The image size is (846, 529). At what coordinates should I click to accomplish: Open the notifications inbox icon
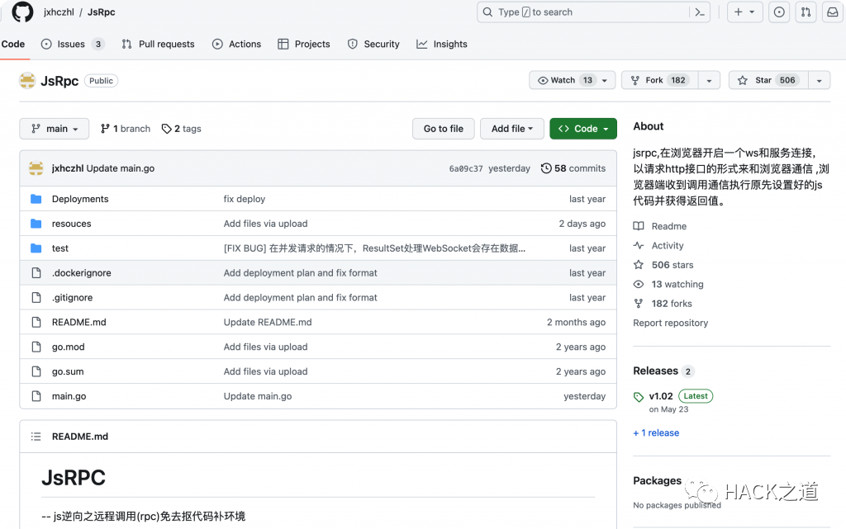coord(833,12)
